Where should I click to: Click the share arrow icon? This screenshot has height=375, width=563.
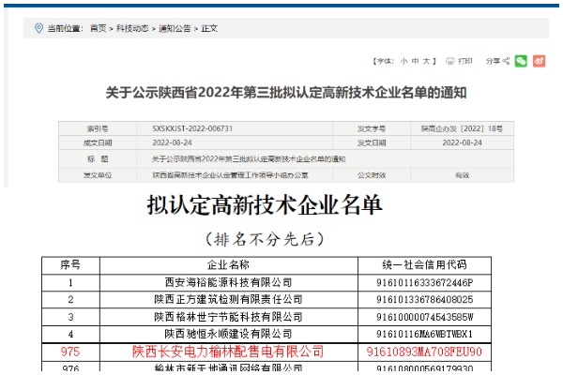pyautogui.click(x=506, y=61)
